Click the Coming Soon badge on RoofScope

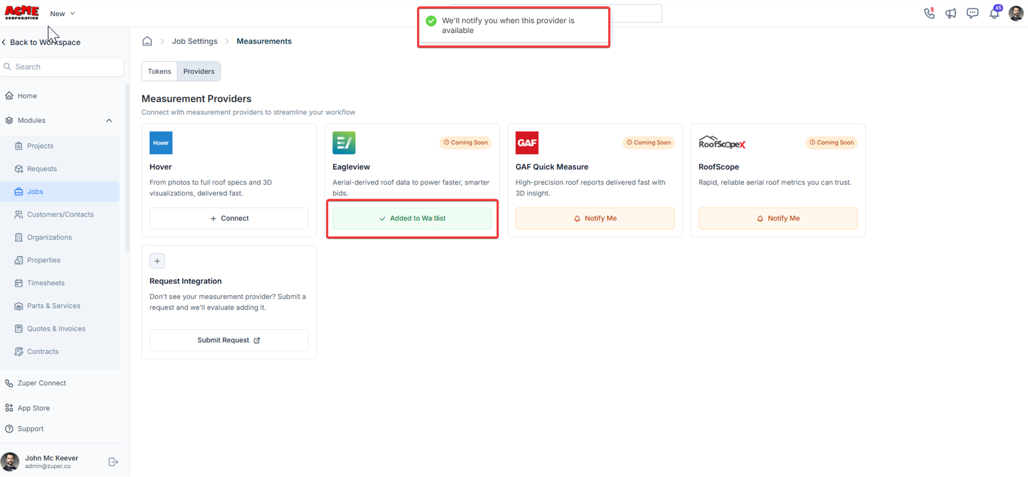[x=832, y=142]
